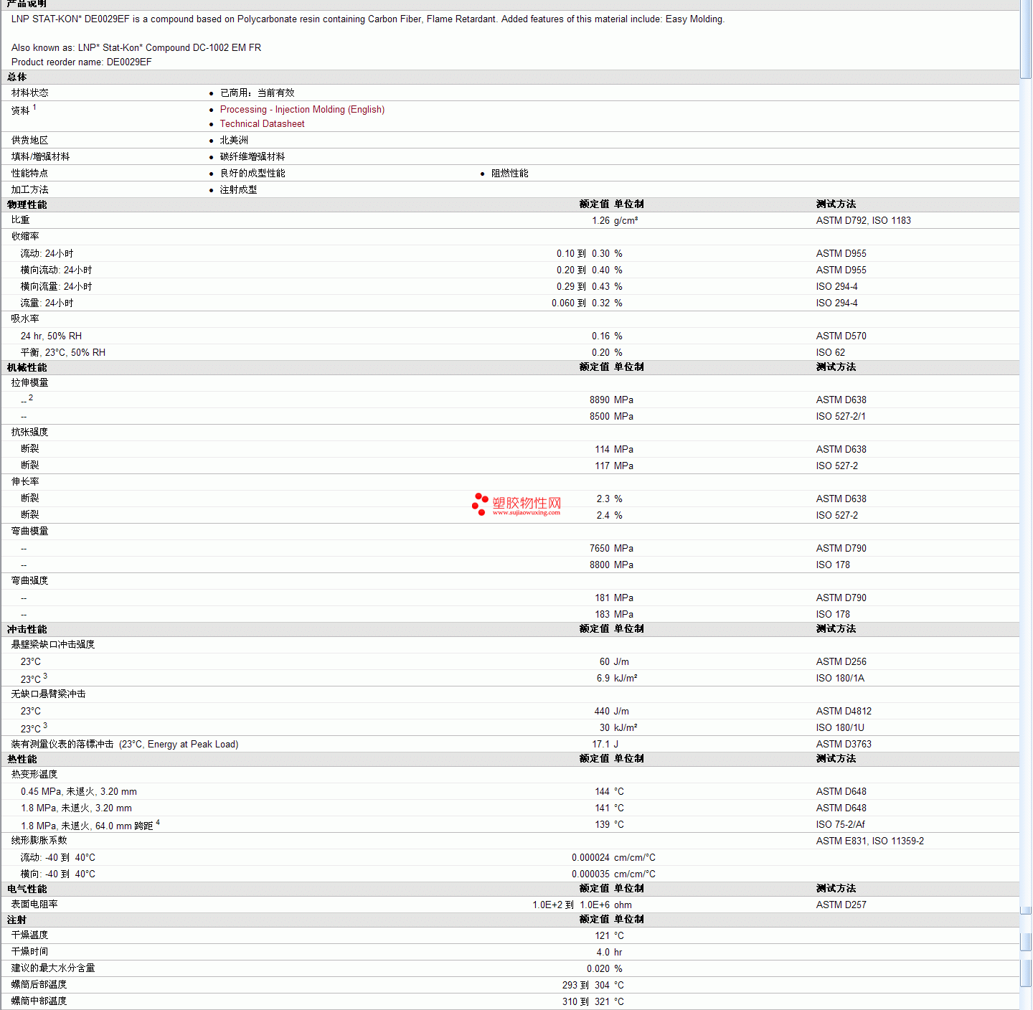Select the '0.060 到 0.32' shrinkage value
Screen dimensions: 1033x1010
pyautogui.click(x=581, y=303)
